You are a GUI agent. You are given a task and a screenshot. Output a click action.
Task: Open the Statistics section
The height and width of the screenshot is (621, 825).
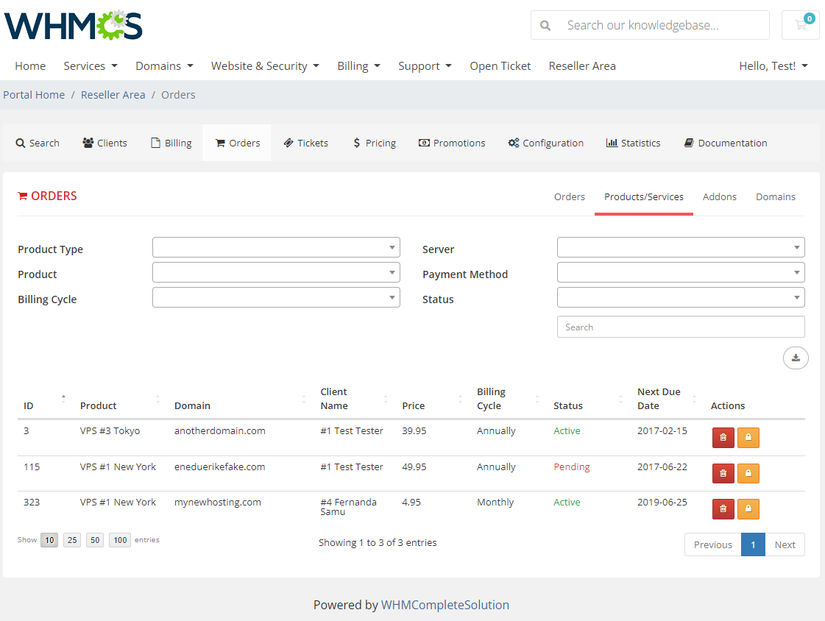coord(633,143)
